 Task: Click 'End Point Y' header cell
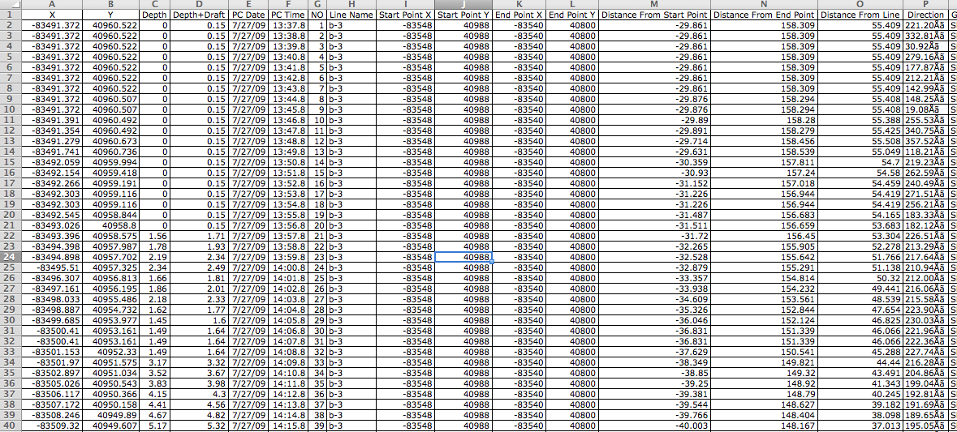point(572,15)
